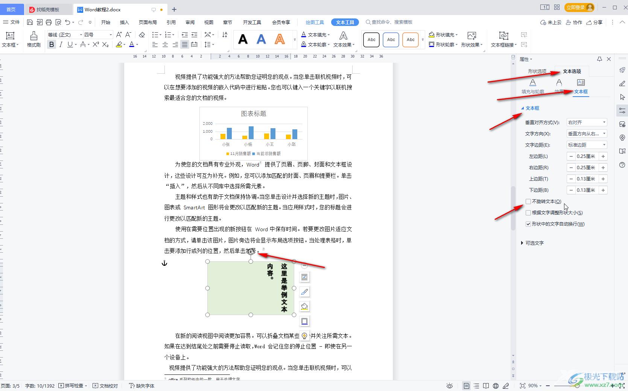Image resolution: width=628 pixels, height=391 pixels.
Task: Click the Format Painter (格式刷) icon
Action: click(33, 39)
